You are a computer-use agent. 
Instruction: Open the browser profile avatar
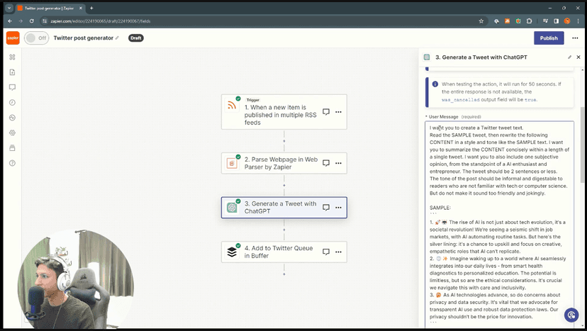click(x=566, y=21)
